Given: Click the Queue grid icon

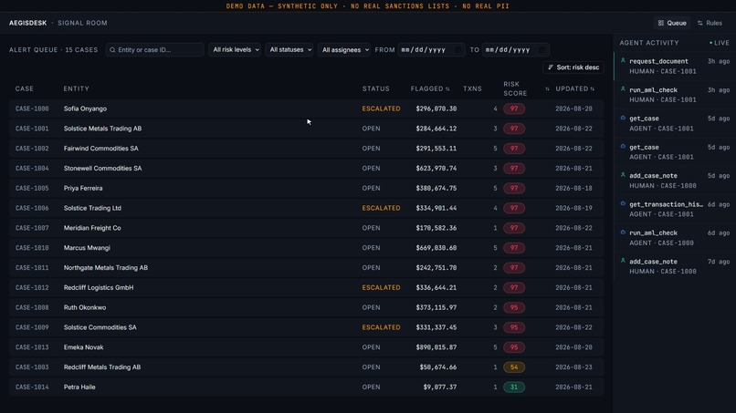Looking at the screenshot, I should pyautogui.click(x=661, y=23).
